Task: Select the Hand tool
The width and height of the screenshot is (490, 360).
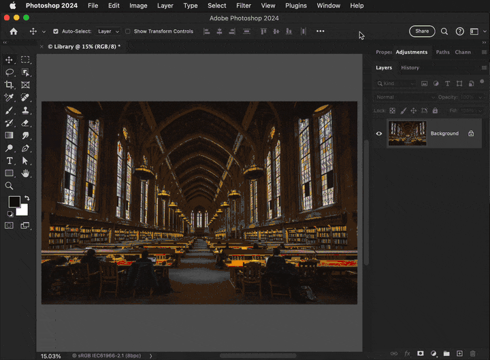Action: [25, 173]
